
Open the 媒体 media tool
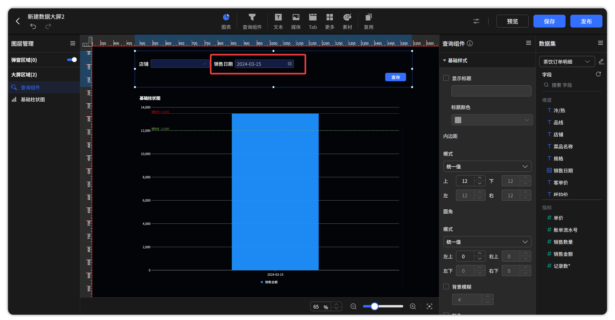point(296,21)
